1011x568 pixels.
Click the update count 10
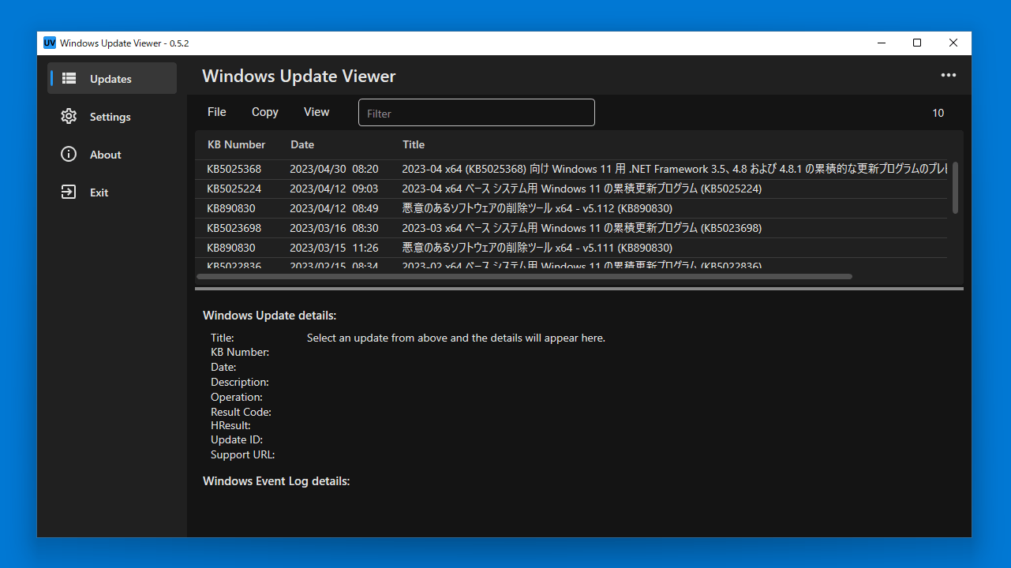[938, 113]
